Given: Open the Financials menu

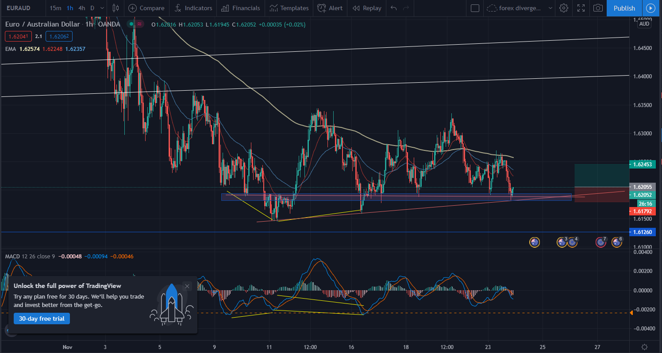Looking at the screenshot, I should pyautogui.click(x=241, y=8).
